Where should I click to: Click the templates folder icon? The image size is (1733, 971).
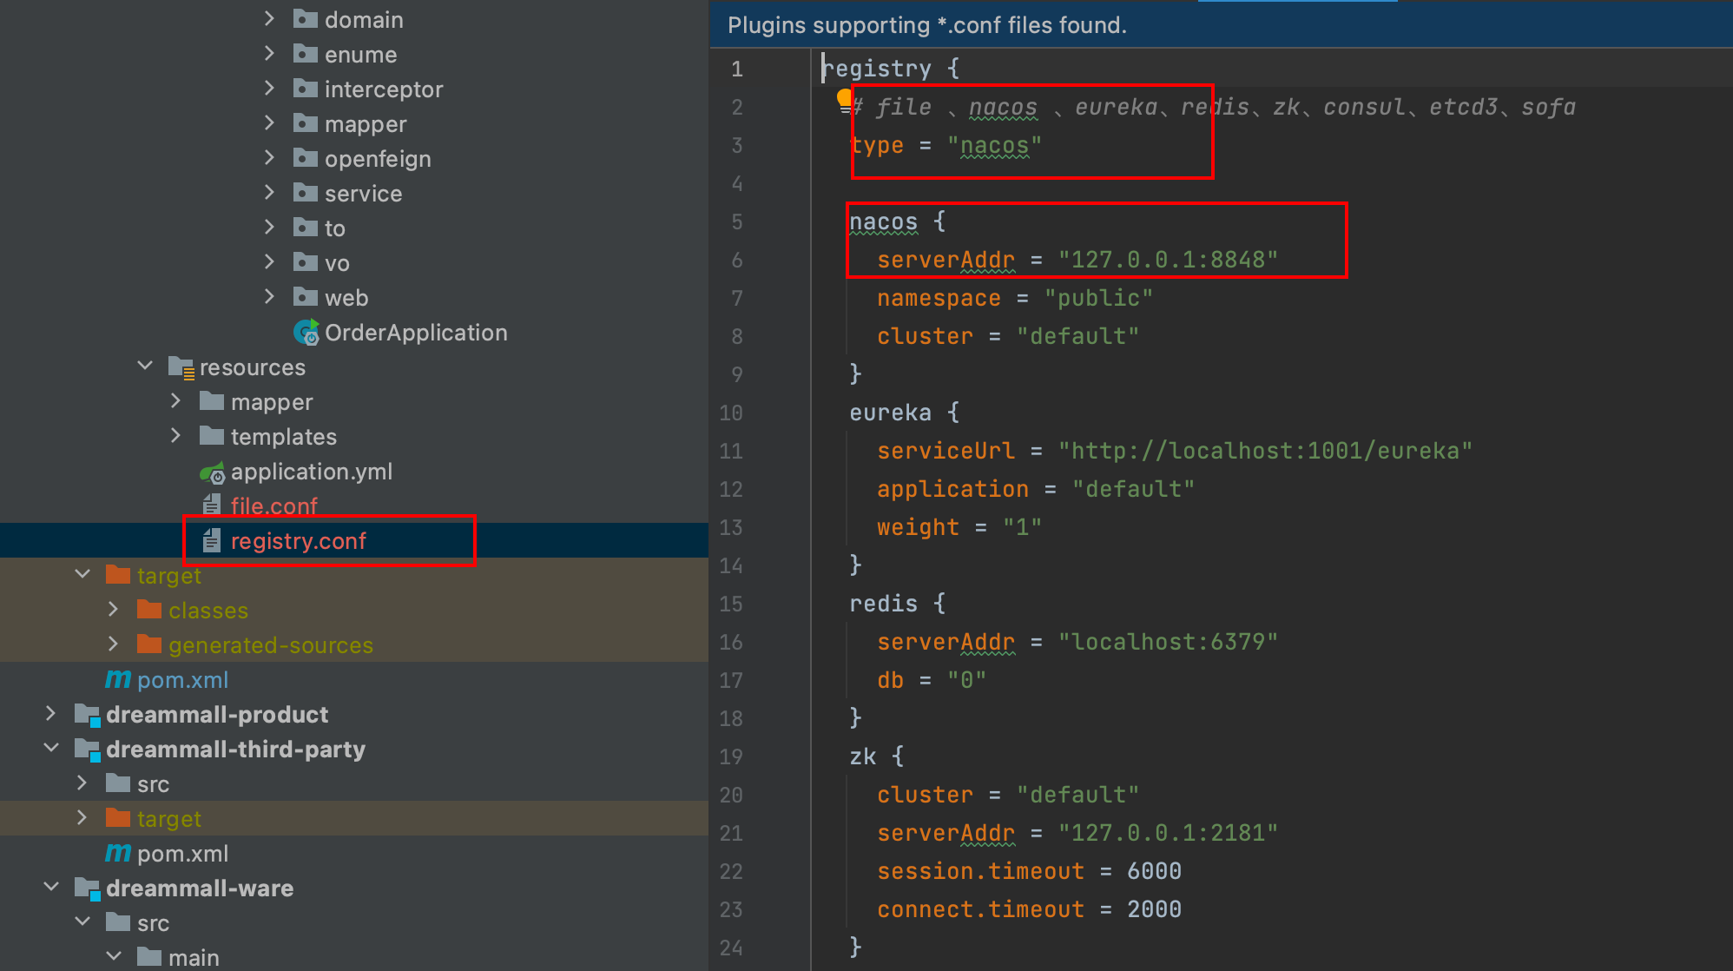click(x=212, y=436)
